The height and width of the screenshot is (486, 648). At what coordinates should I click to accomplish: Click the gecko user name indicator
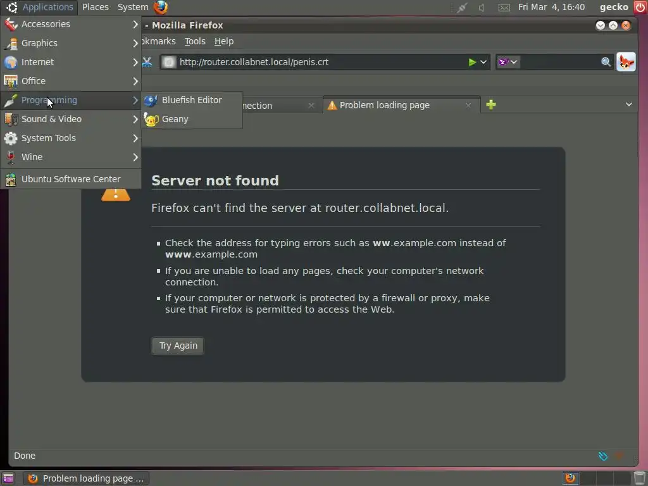614,7
